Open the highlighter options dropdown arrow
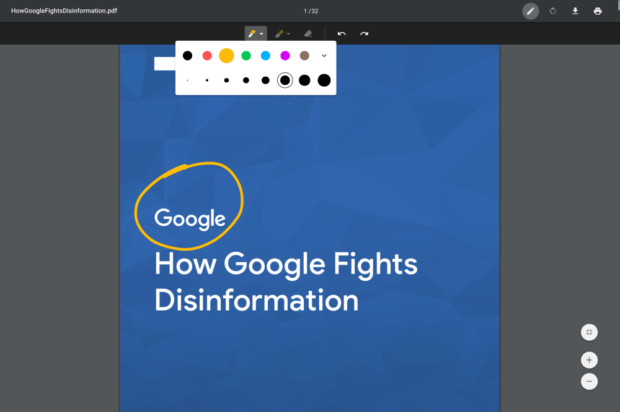The height and width of the screenshot is (412, 620). tap(288, 33)
